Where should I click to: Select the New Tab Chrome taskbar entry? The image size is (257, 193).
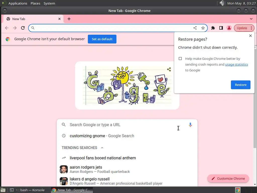(72, 190)
